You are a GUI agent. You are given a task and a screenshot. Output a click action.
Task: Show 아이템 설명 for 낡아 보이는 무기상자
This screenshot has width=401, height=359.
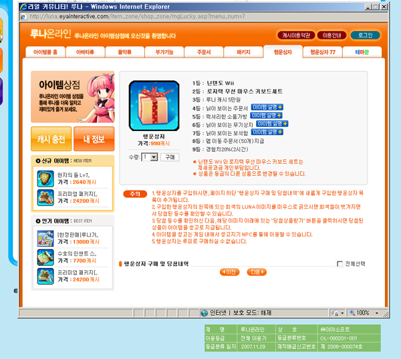(x=272, y=124)
